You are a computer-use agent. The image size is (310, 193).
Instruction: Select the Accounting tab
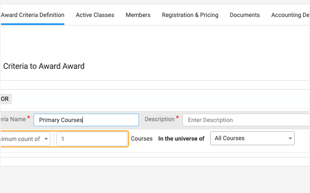[x=290, y=15]
